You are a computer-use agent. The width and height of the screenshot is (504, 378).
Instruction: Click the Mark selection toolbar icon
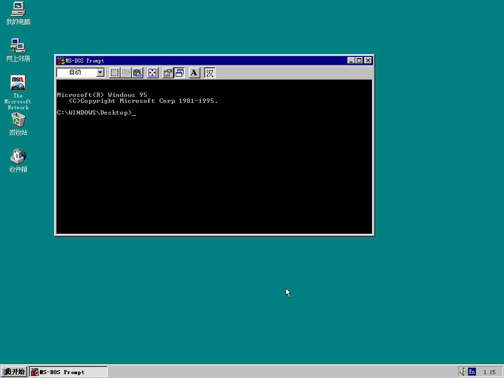(x=114, y=73)
